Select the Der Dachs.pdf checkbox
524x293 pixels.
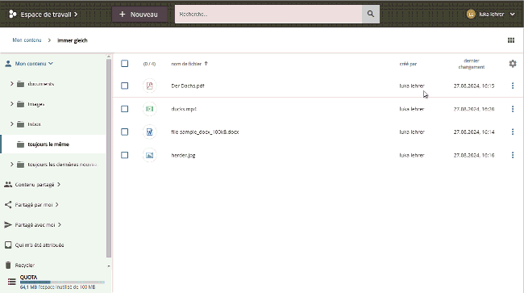pyautogui.click(x=125, y=86)
